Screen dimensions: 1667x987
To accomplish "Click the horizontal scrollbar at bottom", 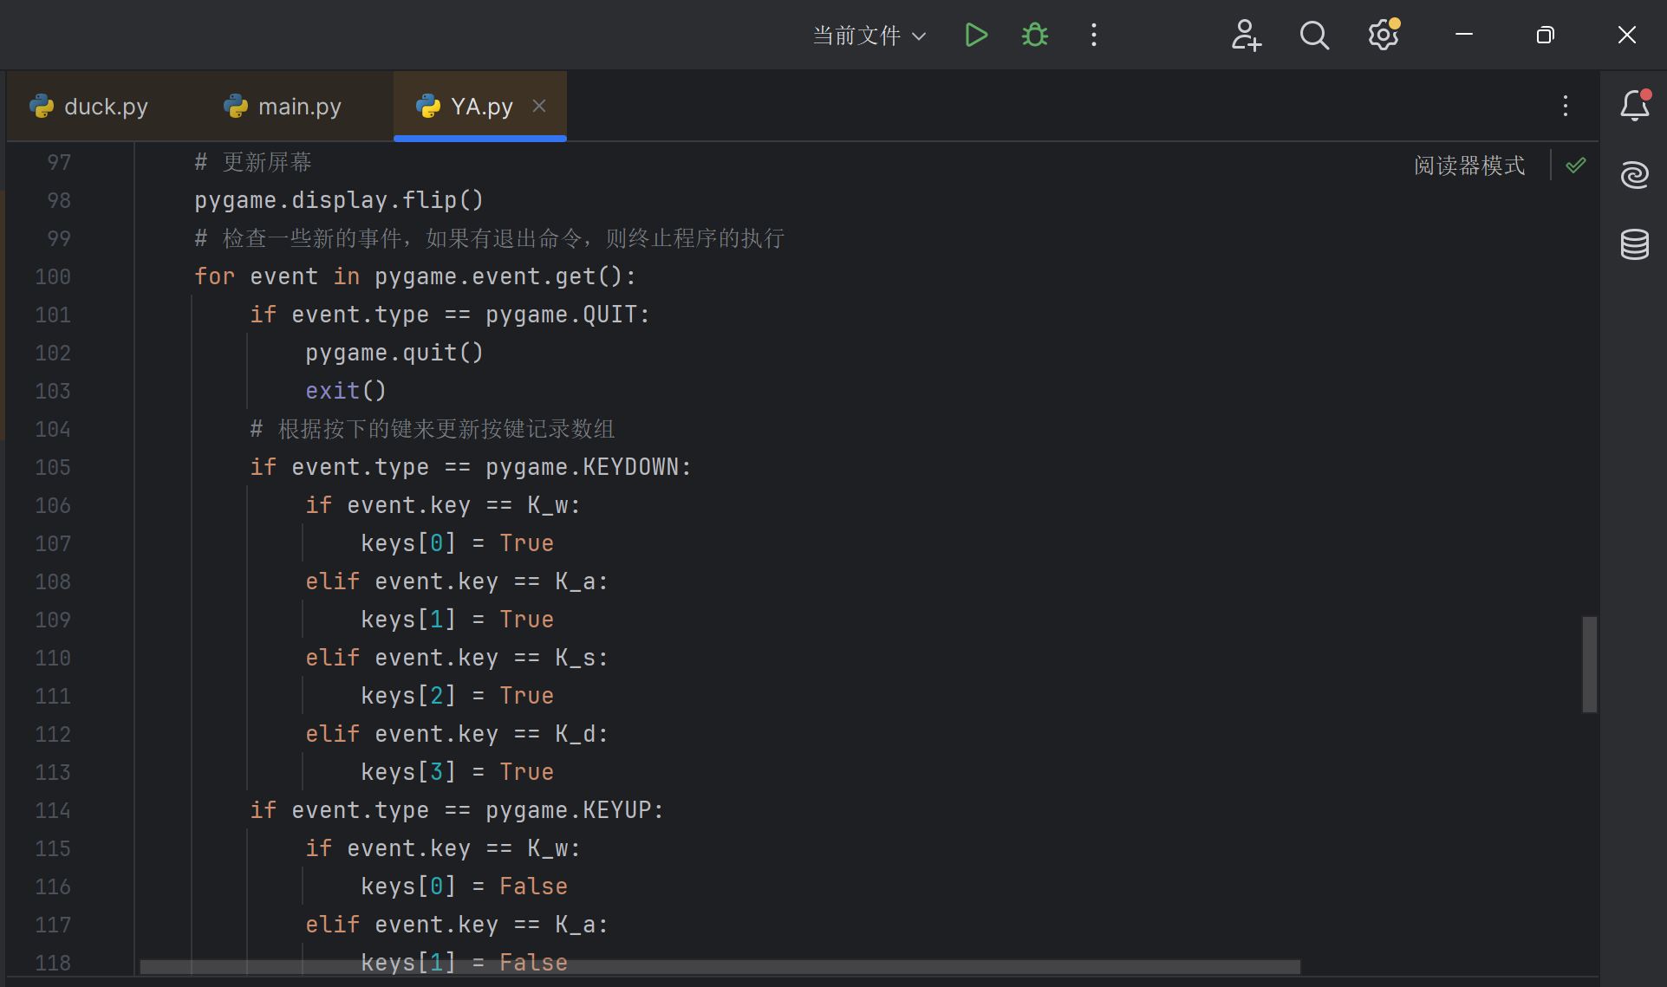I will click(720, 966).
